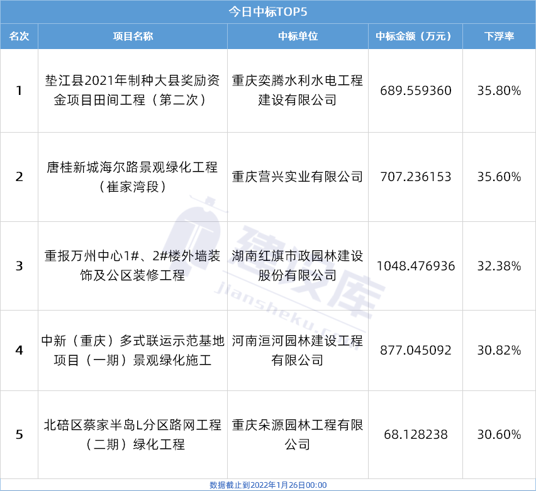Click project name 中新（重庆）多式联运示范基地

(x=133, y=350)
